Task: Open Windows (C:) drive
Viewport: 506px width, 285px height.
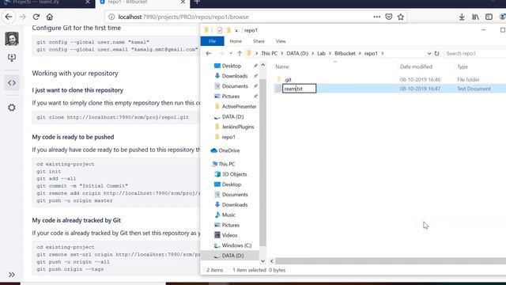Action: [x=236, y=245]
